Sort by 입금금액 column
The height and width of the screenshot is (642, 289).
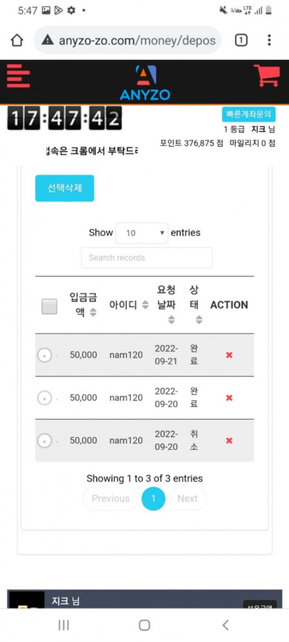coord(83,305)
